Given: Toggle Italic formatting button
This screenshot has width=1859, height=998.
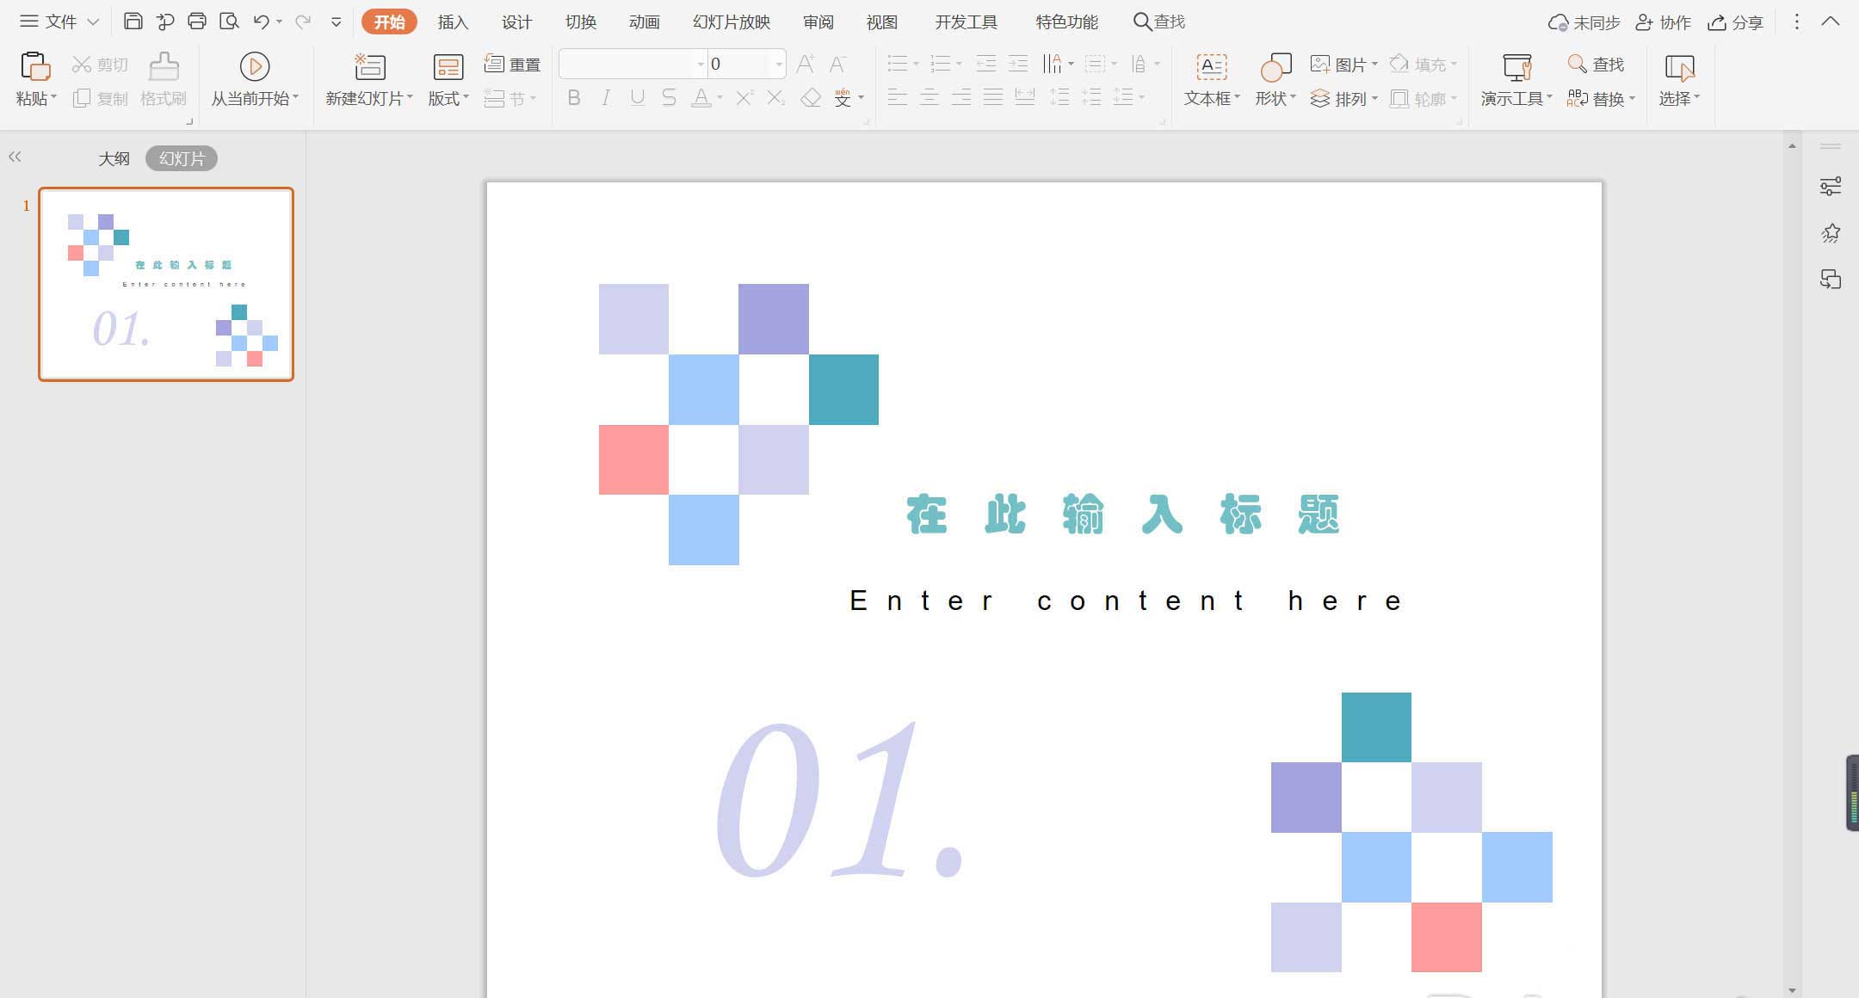Looking at the screenshot, I should [606, 98].
